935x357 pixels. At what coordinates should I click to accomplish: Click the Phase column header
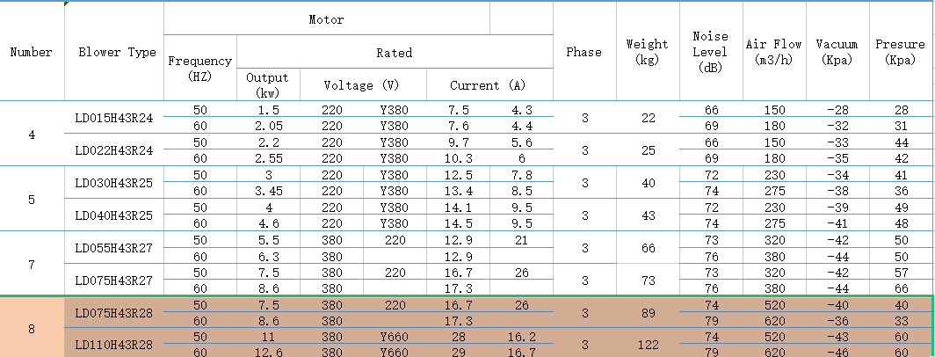(x=585, y=51)
